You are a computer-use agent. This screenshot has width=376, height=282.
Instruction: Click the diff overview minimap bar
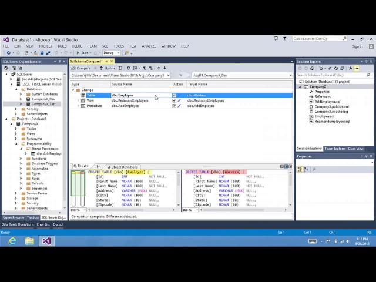(78, 189)
